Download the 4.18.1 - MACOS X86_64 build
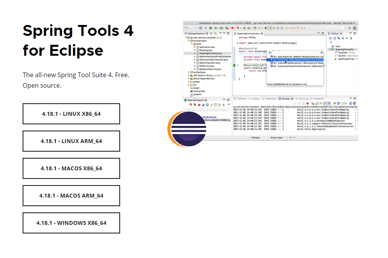This screenshot has width=388, height=258. (x=71, y=168)
